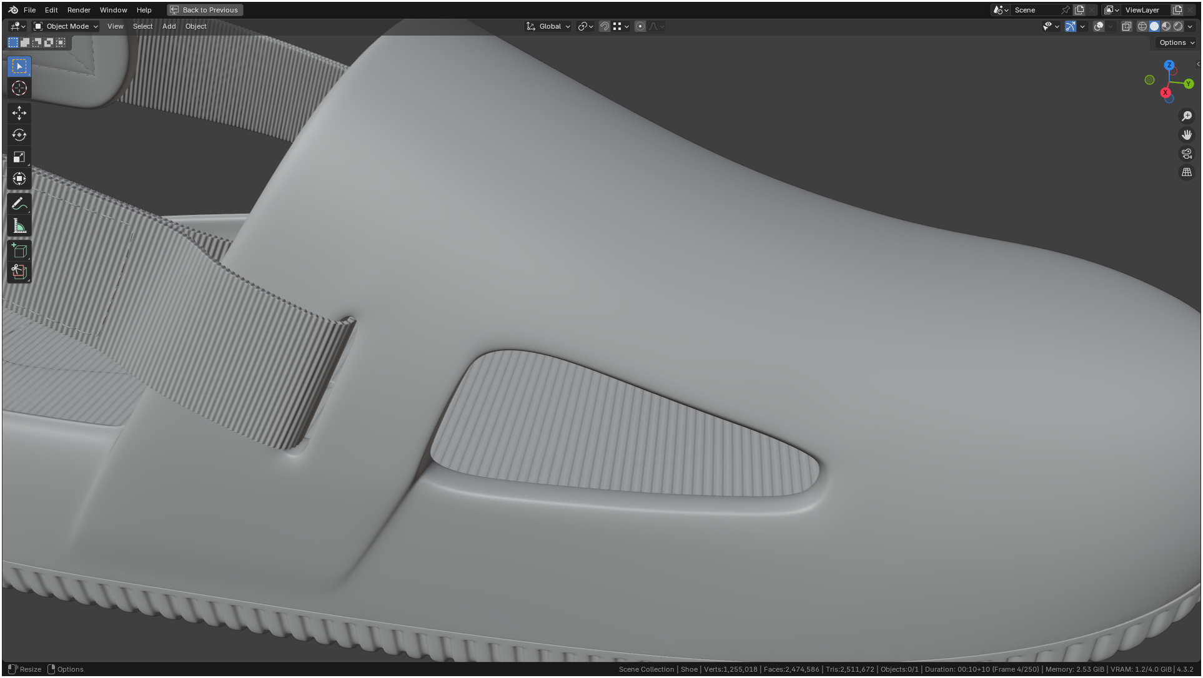Open the viewport View menu
Screen dimensions: 1203x678
115,26
